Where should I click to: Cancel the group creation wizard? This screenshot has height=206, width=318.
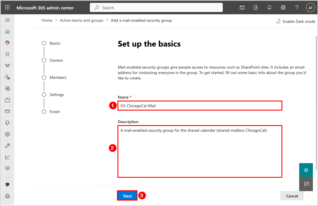tap(292, 196)
